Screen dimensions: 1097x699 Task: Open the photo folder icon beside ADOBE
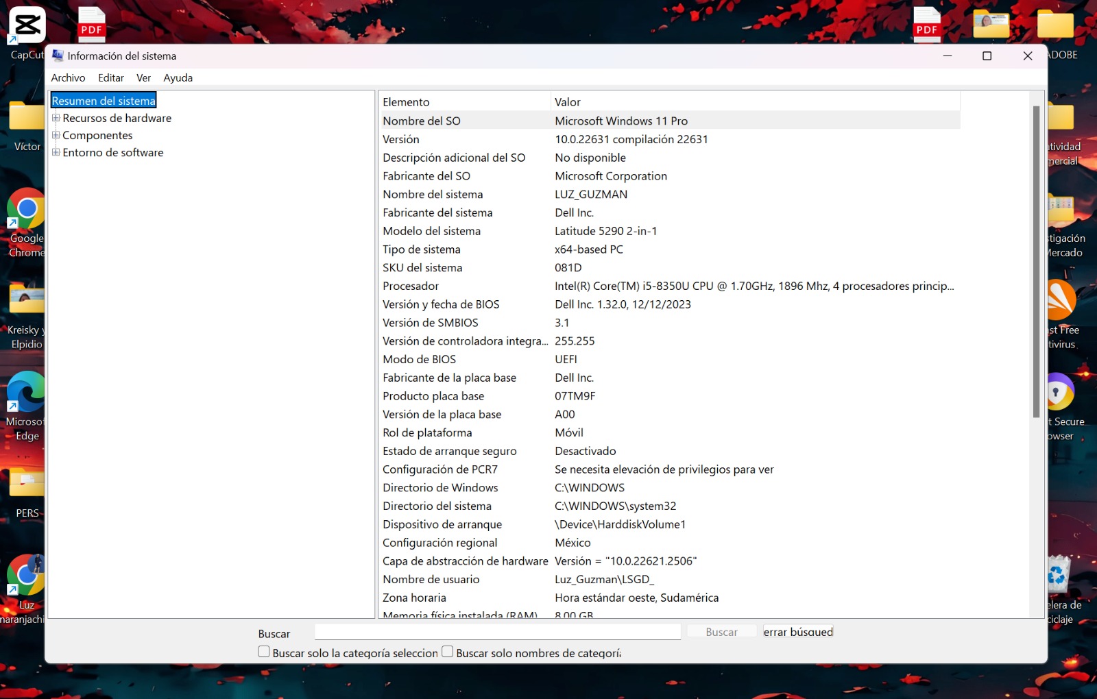click(x=991, y=24)
